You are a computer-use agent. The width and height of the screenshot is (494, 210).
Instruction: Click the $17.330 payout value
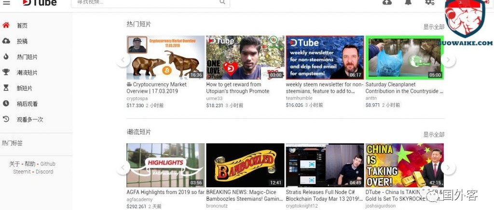135,105
